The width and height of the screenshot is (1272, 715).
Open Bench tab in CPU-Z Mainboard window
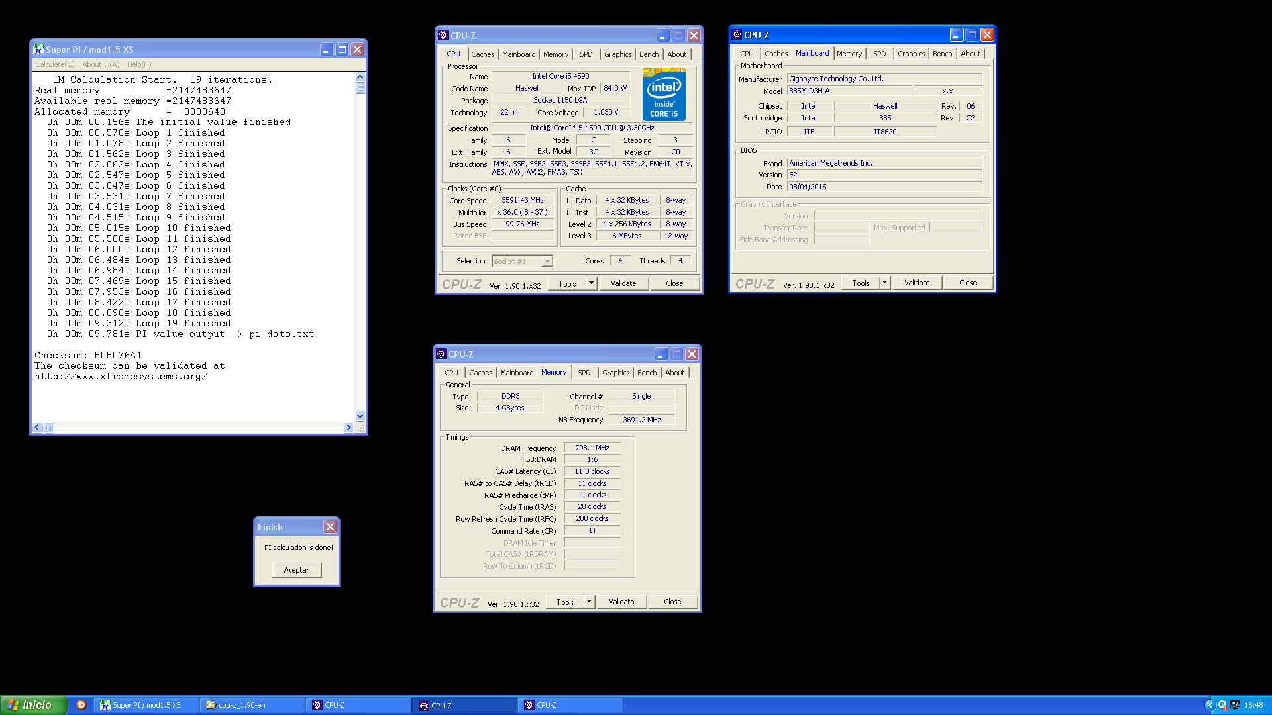click(x=943, y=54)
